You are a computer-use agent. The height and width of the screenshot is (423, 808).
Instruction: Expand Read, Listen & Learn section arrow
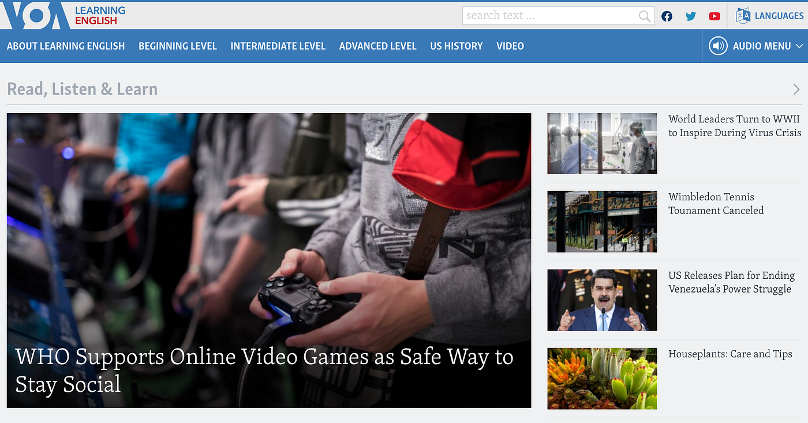tap(796, 89)
